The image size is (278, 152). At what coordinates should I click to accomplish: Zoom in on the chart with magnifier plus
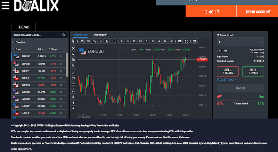click(73, 91)
